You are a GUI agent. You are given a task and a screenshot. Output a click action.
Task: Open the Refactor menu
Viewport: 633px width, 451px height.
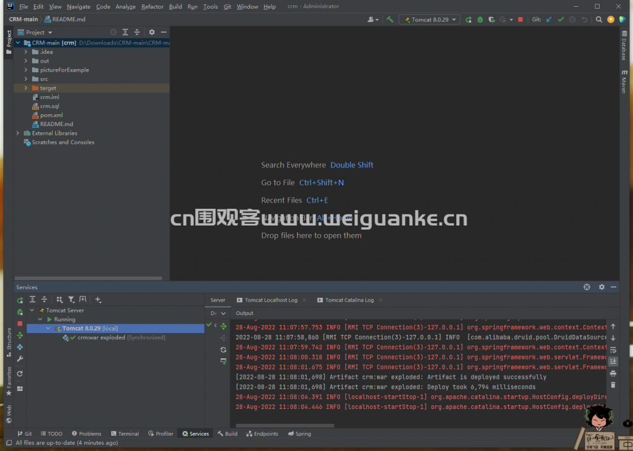[152, 6]
